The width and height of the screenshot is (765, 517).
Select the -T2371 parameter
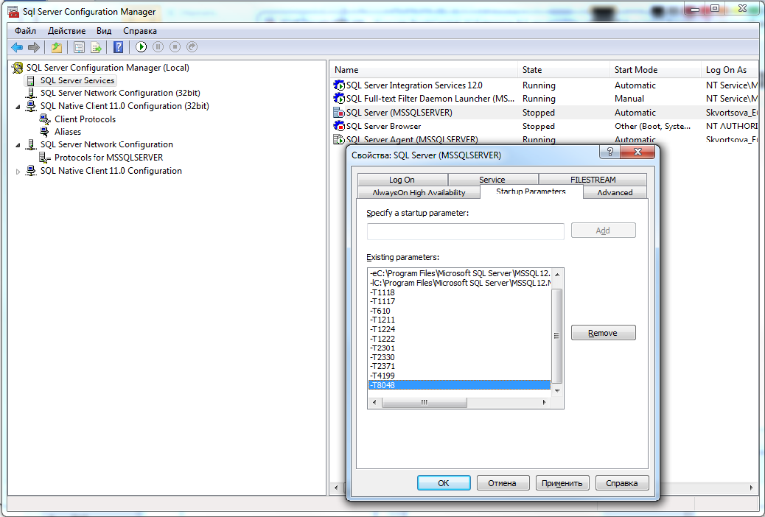pos(460,366)
